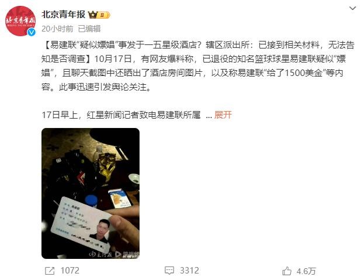362x277 pixels.
Task: Open the 3312 comments count
Action: (x=189, y=271)
